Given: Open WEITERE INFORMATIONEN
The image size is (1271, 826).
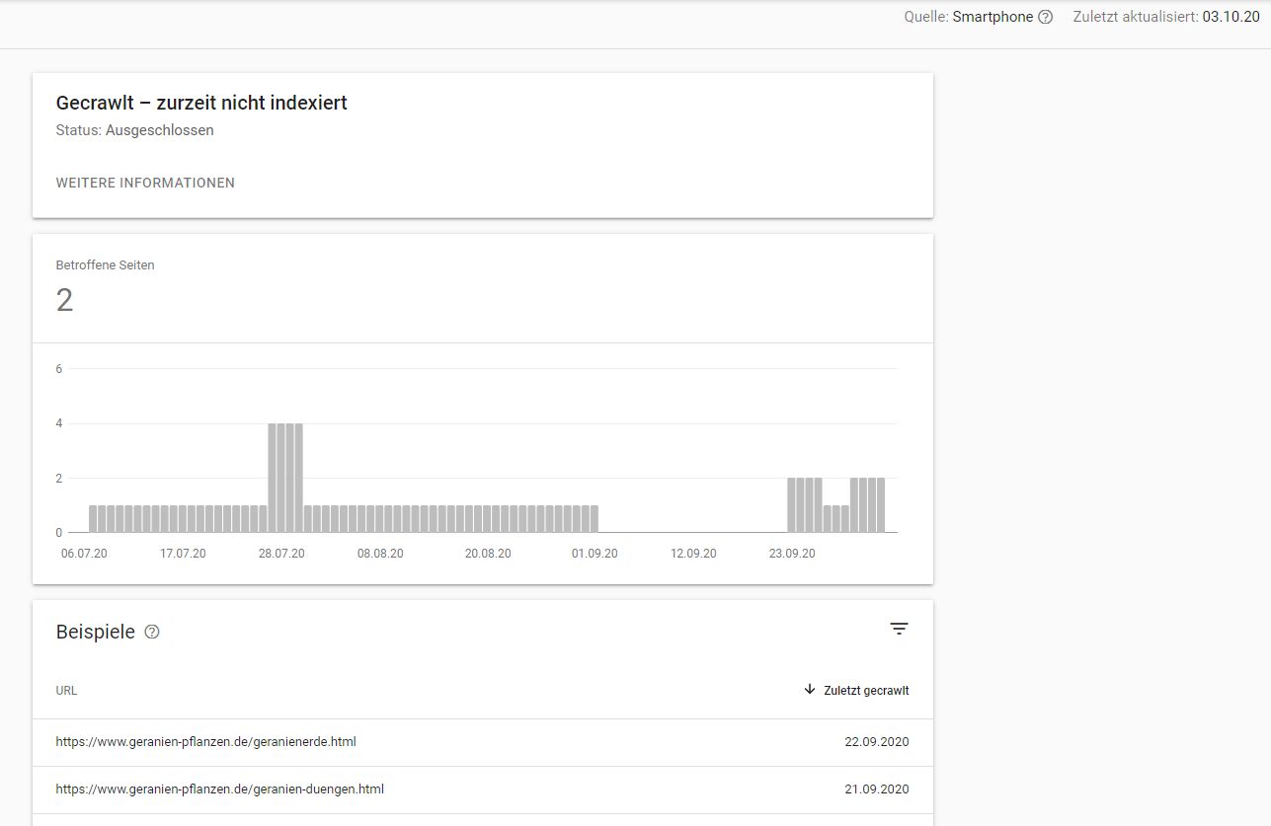Looking at the screenshot, I should [145, 183].
